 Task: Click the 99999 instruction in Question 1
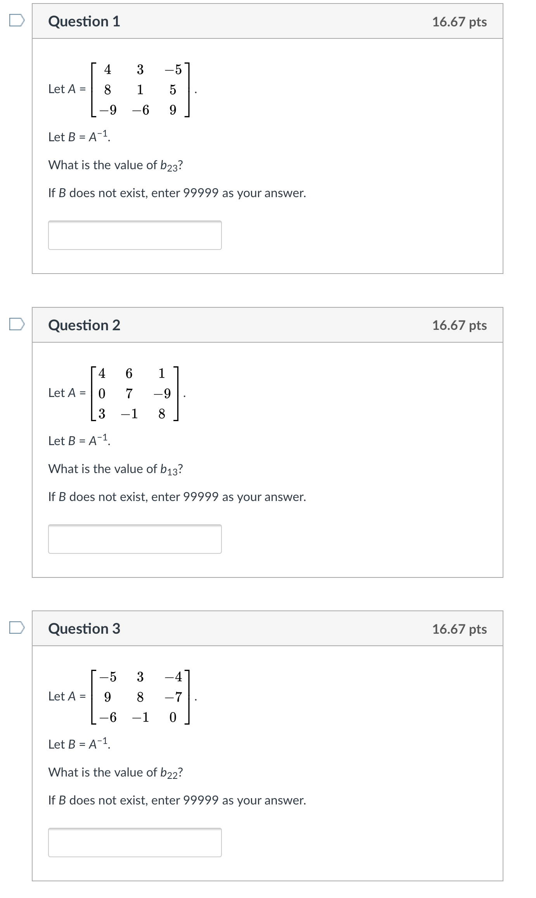177,193
